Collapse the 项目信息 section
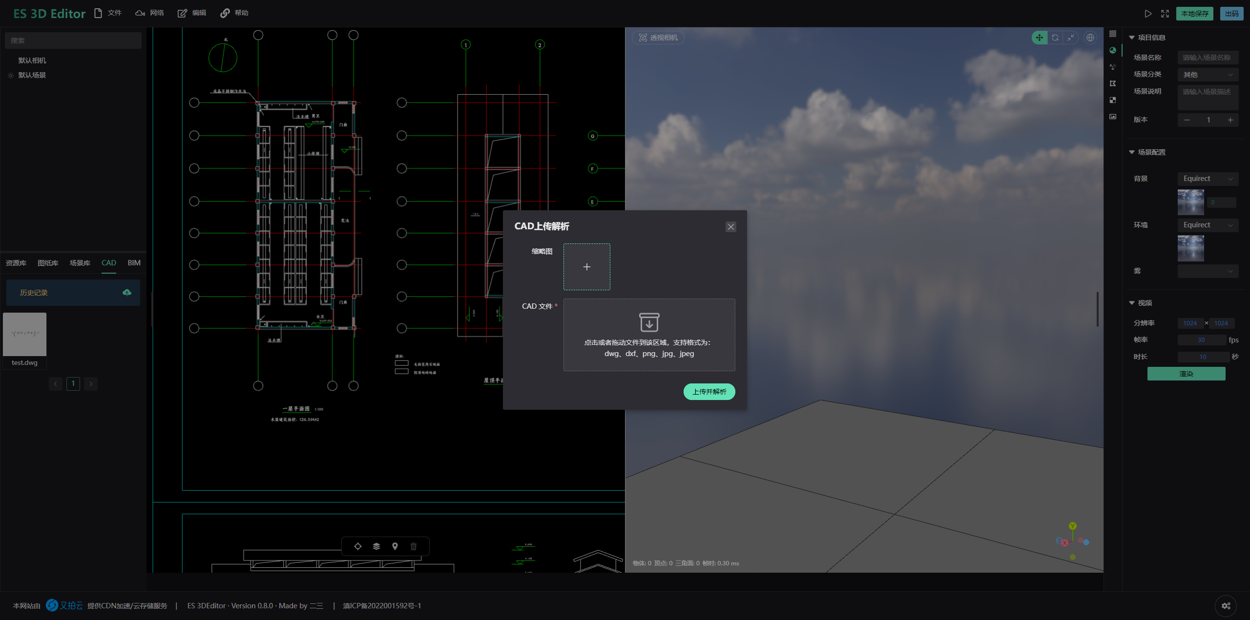 pyautogui.click(x=1147, y=38)
